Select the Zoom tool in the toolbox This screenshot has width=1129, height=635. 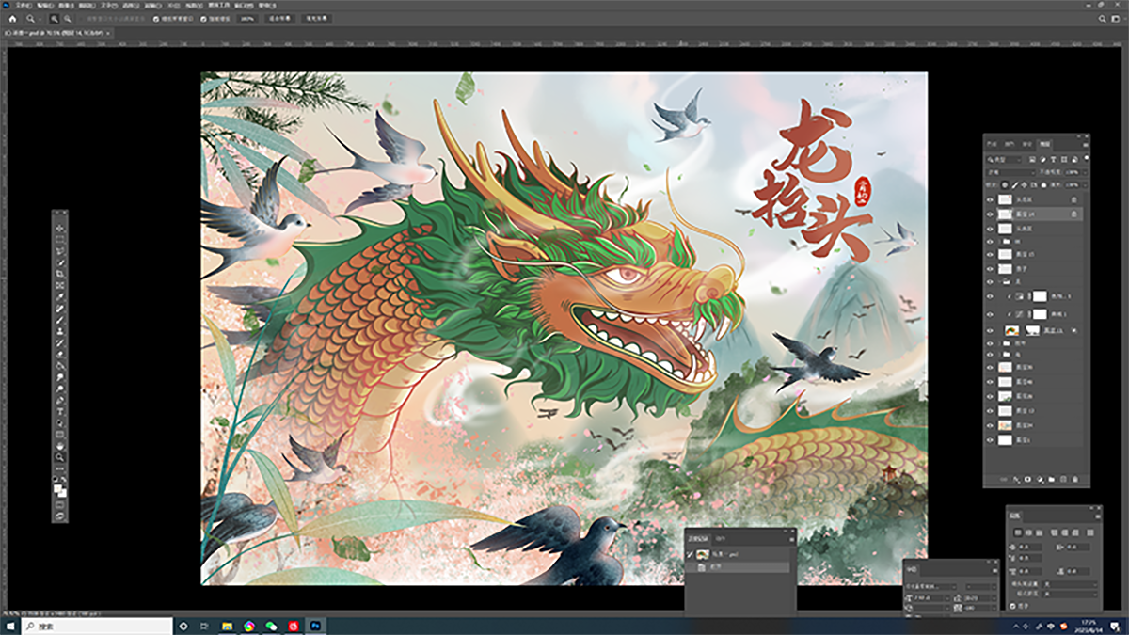pyautogui.click(x=59, y=456)
